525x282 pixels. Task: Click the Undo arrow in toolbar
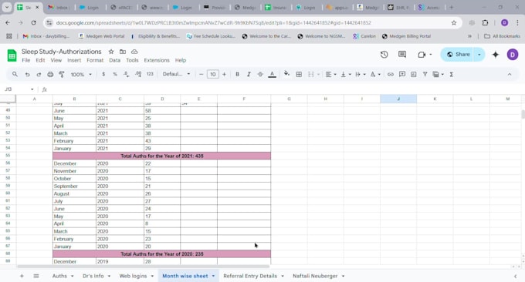(x=28, y=75)
